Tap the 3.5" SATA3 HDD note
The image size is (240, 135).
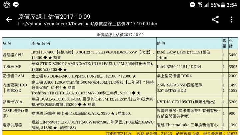click(x=171, y=90)
